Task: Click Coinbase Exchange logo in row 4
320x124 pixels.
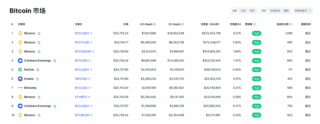Action: pos(20,61)
